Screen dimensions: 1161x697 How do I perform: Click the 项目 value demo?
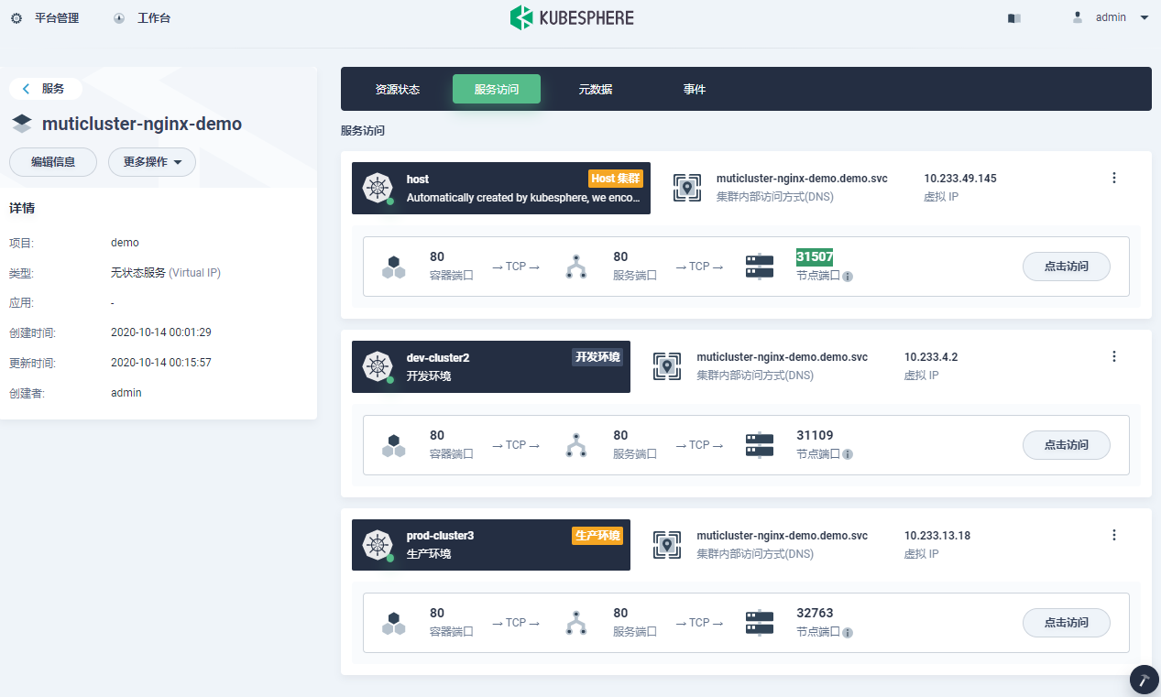click(x=125, y=243)
